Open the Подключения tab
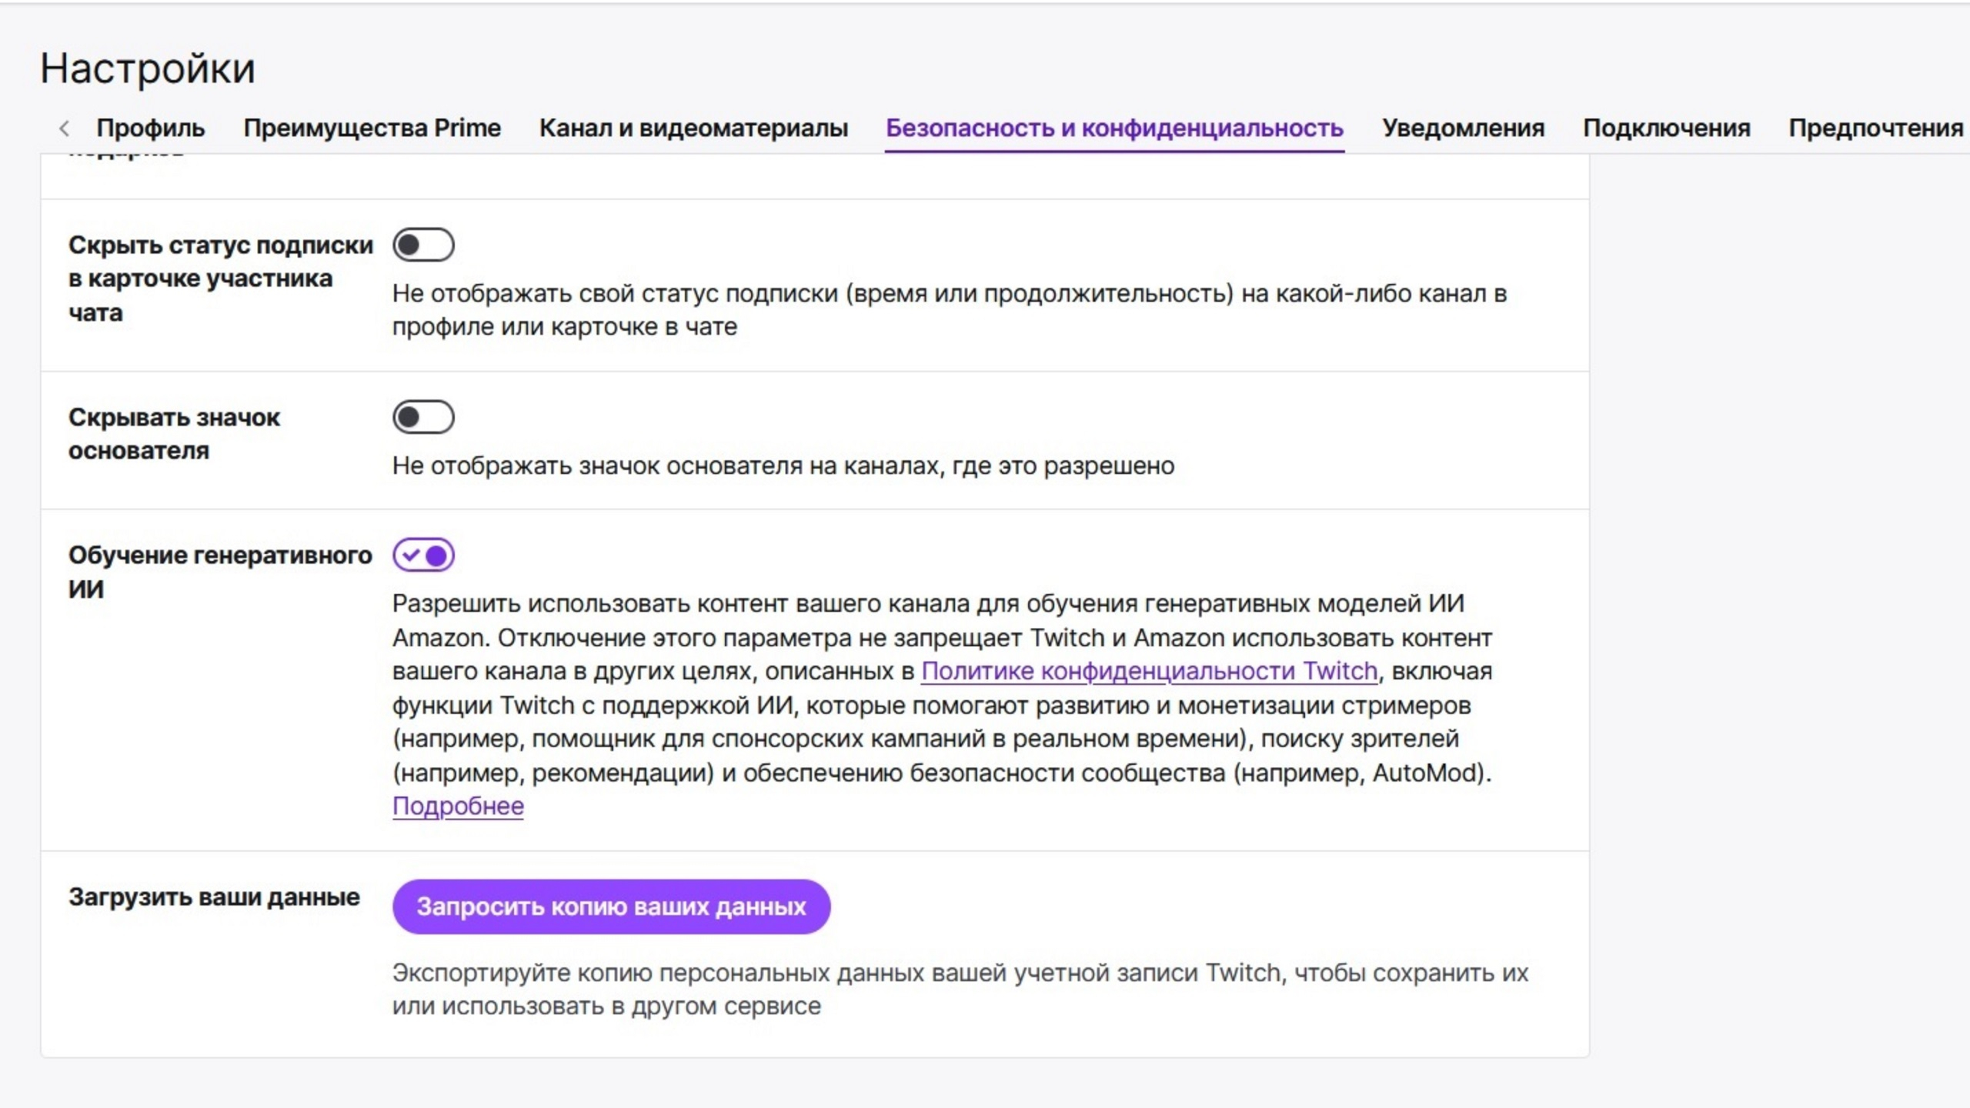The width and height of the screenshot is (1970, 1108). (x=1666, y=128)
